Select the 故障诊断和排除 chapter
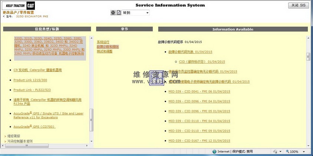This screenshot has height=156, width=313. (x=108, y=47)
